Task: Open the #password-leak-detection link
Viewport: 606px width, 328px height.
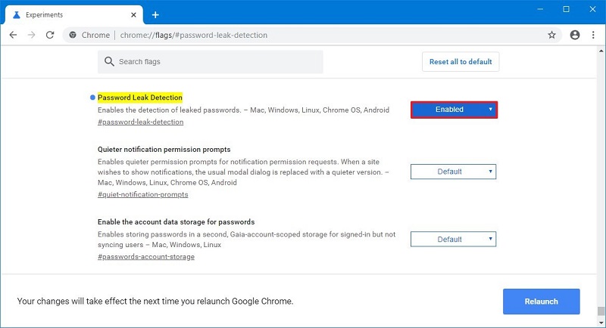Action: [x=140, y=122]
